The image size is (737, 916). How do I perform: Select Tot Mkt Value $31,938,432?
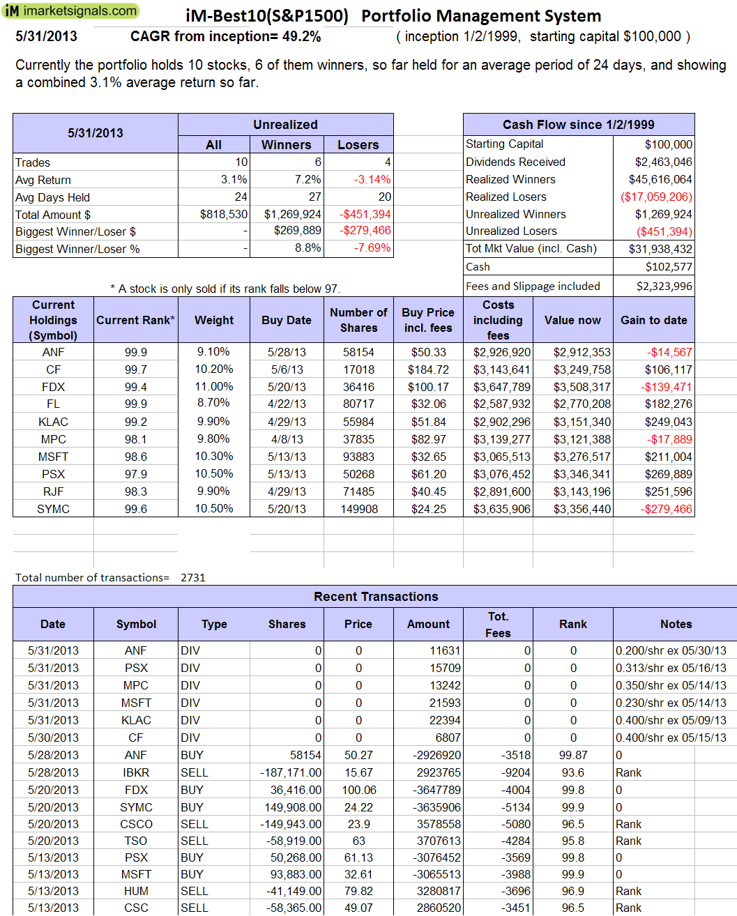coord(660,249)
